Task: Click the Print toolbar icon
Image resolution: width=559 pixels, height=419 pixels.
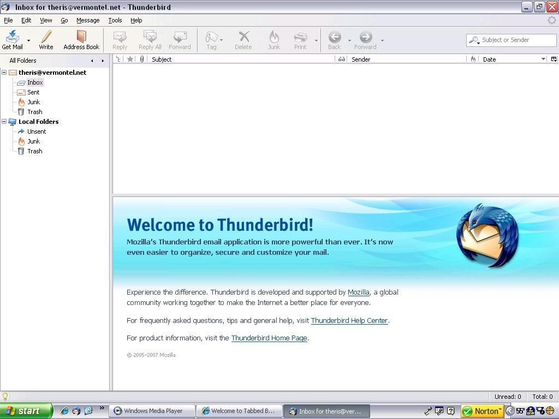Action: [301, 40]
